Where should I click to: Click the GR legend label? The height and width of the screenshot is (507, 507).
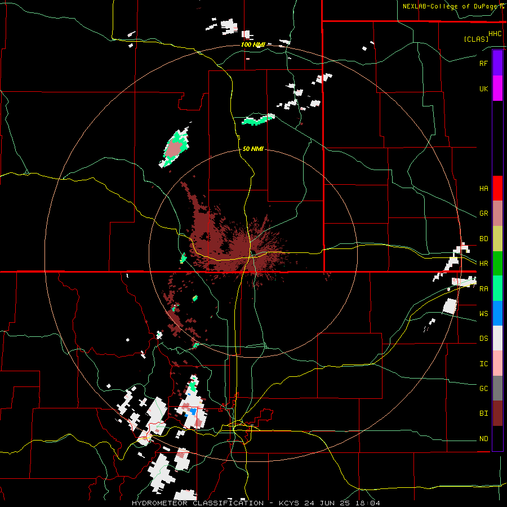pyautogui.click(x=483, y=214)
